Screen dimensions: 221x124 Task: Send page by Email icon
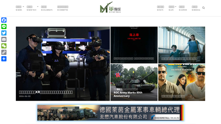click(x=4, y=39)
